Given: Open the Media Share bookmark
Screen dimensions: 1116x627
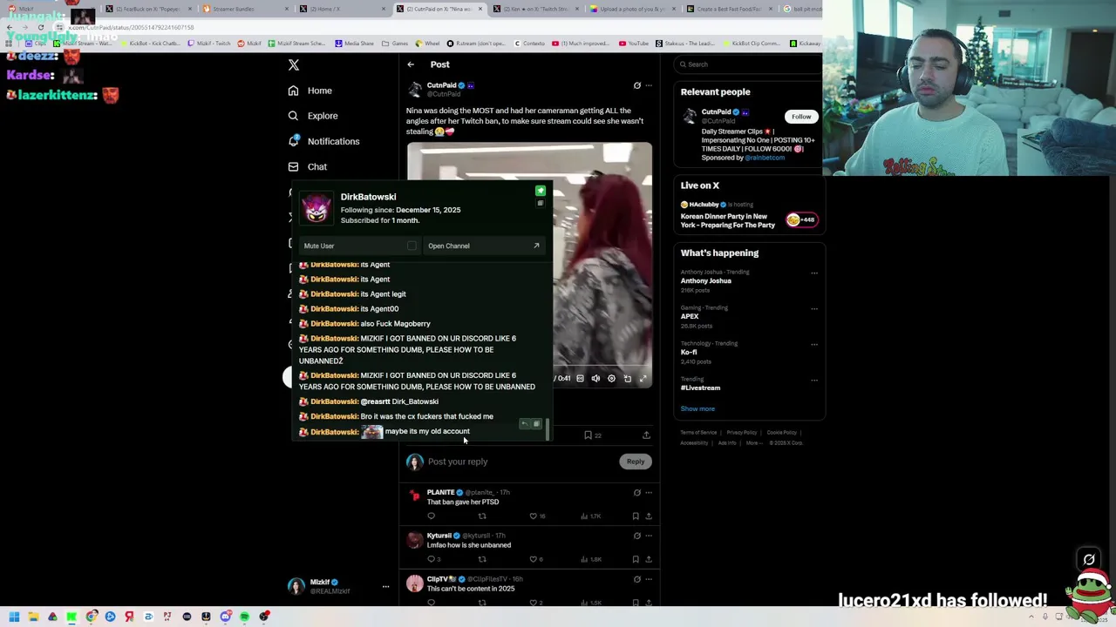Looking at the screenshot, I should click(x=354, y=44).
